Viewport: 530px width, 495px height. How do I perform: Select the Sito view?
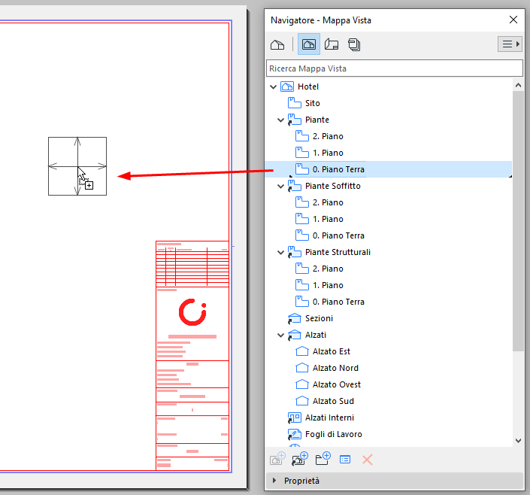click(312, 103)
